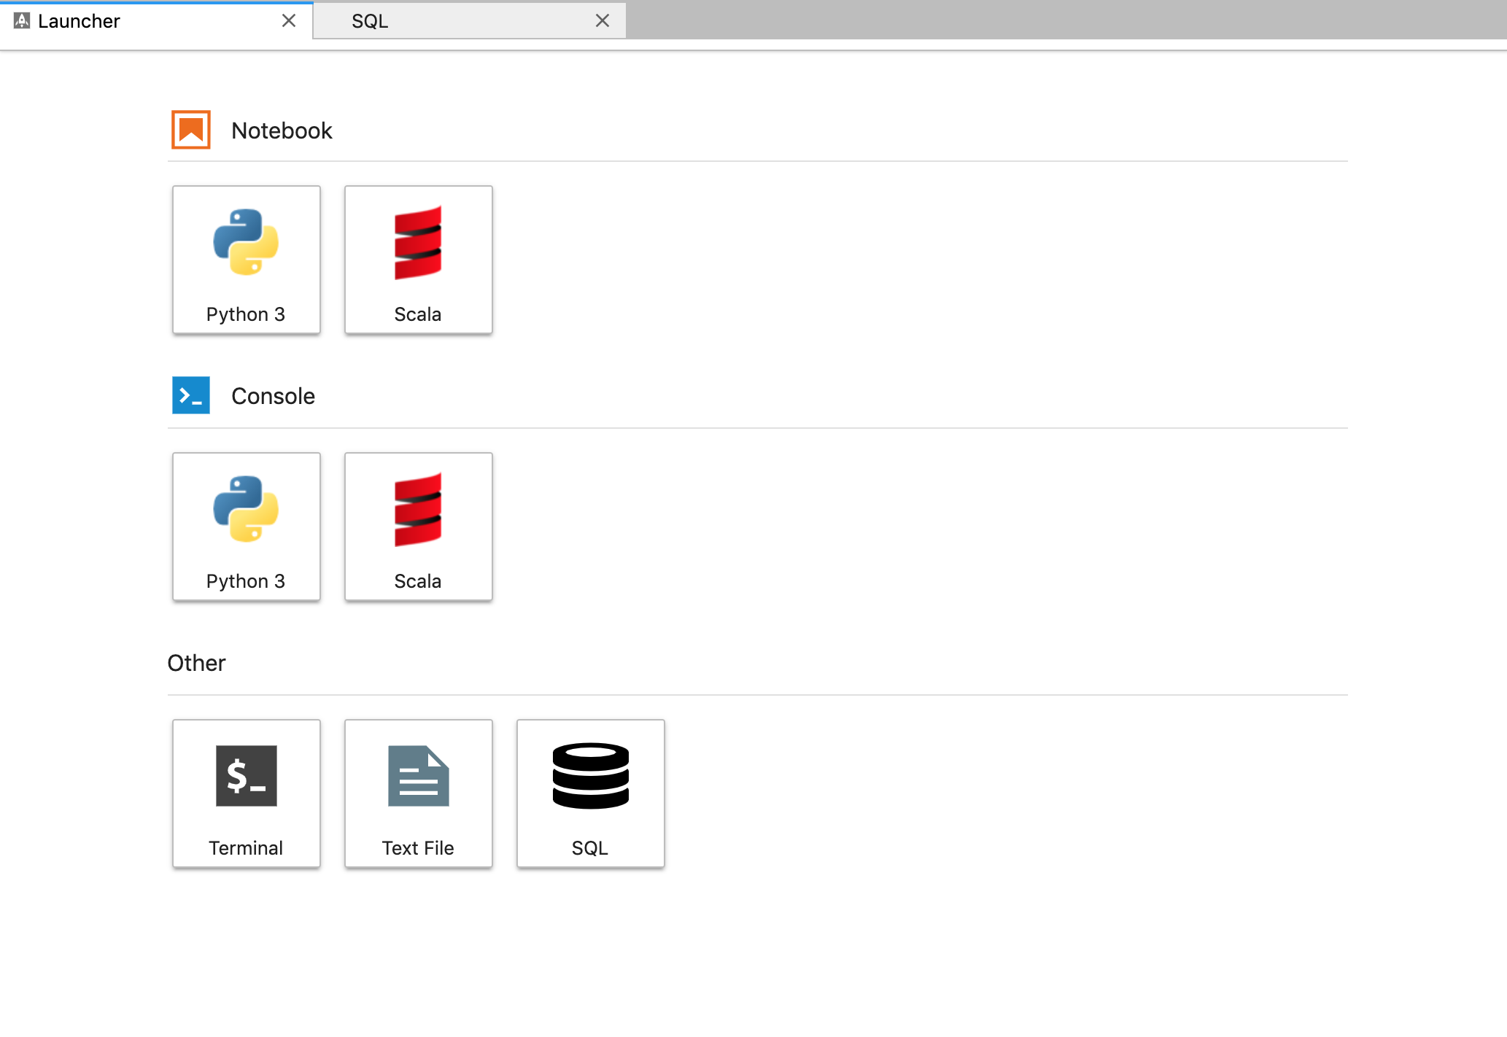Open the SQL database launcher card
Image resolution: width=1507 pixels, height=1037 pixels.
point(590,793)
